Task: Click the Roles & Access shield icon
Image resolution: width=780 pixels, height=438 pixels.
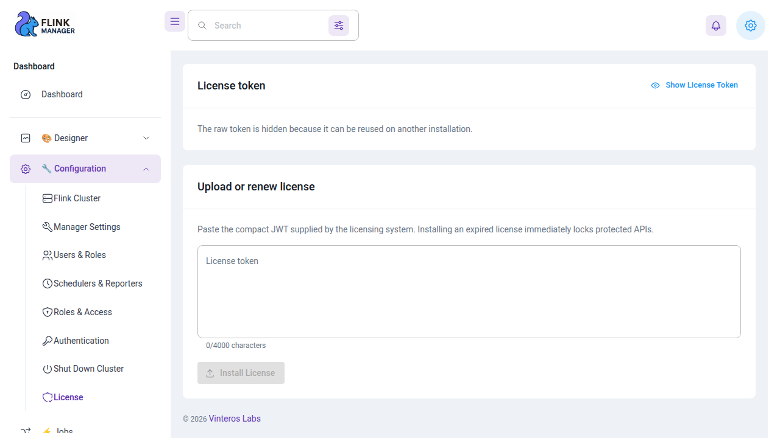Action: 48,312
